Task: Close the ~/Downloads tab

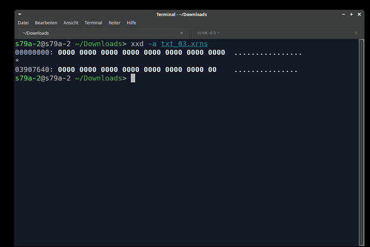Action: 182,33
